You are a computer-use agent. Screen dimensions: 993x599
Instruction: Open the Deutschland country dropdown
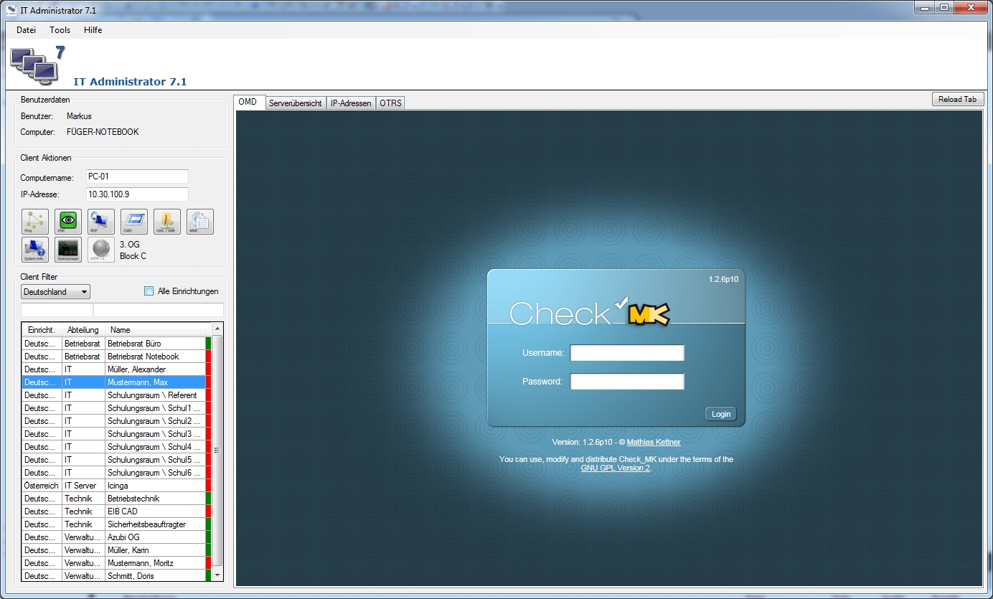point(55,292)
